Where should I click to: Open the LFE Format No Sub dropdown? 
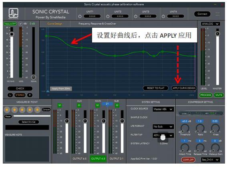[163, 127]
